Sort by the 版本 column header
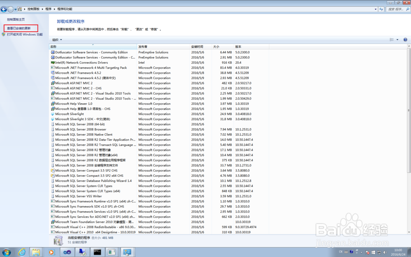 (252, 47)
